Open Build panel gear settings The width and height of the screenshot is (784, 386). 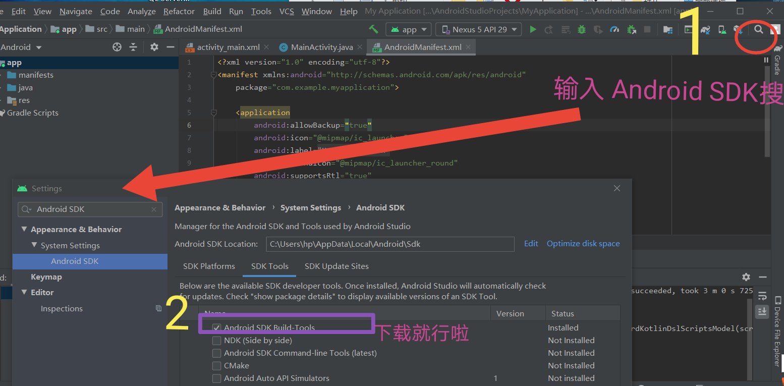pyautogui.click(x=746, y=277)
